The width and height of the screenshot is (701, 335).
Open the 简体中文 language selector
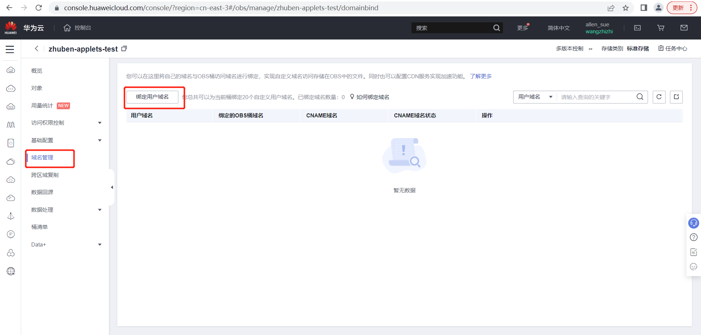pos(558,28)
